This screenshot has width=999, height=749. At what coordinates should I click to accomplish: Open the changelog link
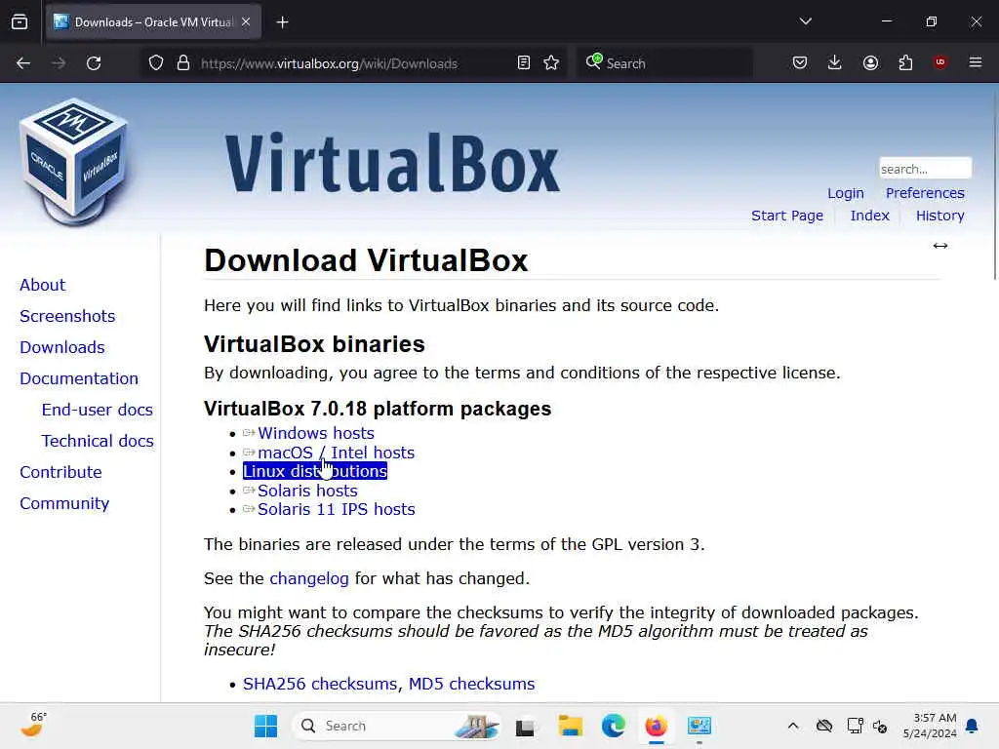309,578
